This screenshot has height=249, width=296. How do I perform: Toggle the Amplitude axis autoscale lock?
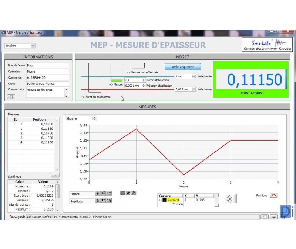coord(97,201)
